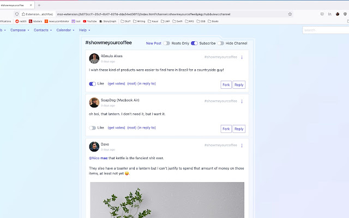Screen dimensions: 349x218
Task: Toggle the Subscribe switch off
Action: click(194, 43)
